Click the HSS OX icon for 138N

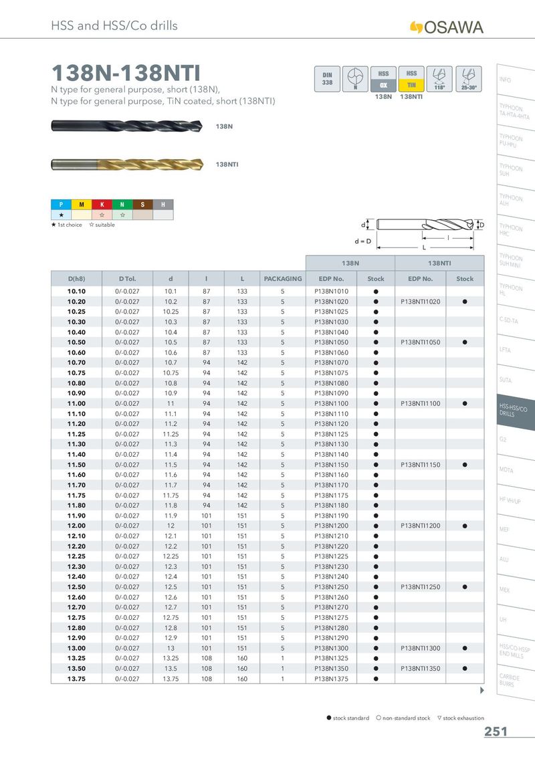pyautogui.click(x=383, y=79)
